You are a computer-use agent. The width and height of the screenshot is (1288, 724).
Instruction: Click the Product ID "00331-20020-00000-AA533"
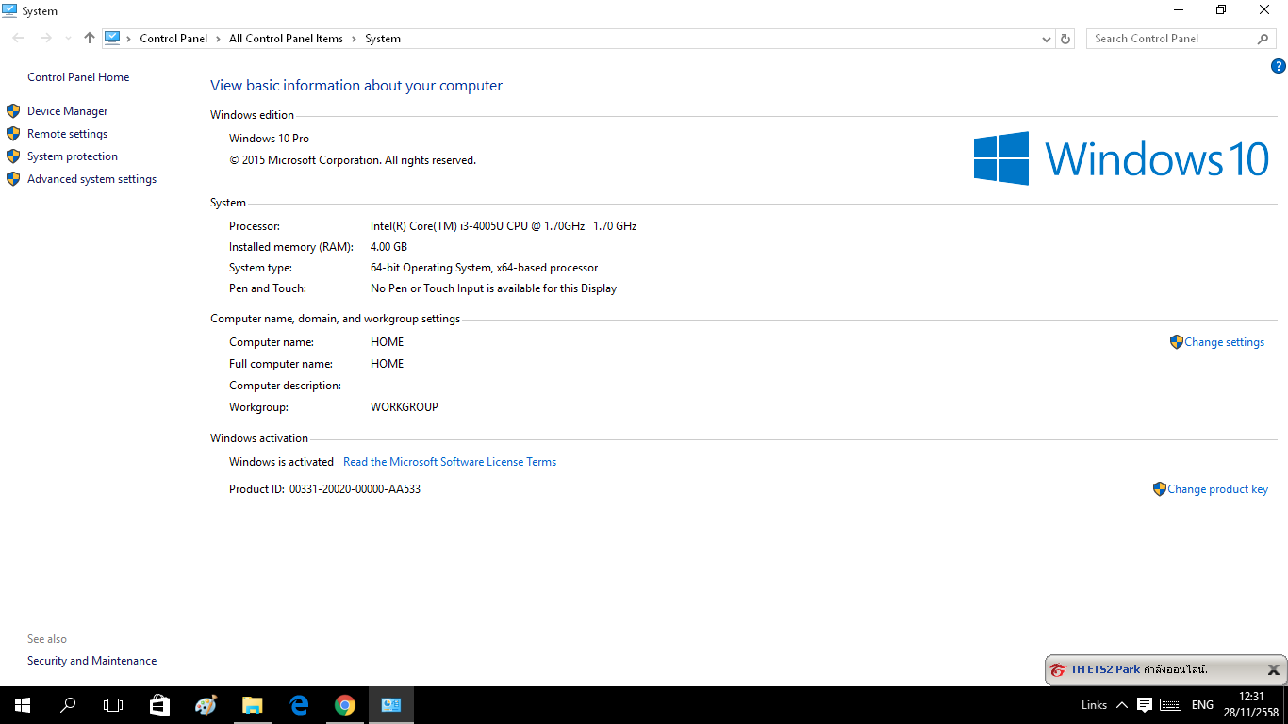tap(355, 489)
